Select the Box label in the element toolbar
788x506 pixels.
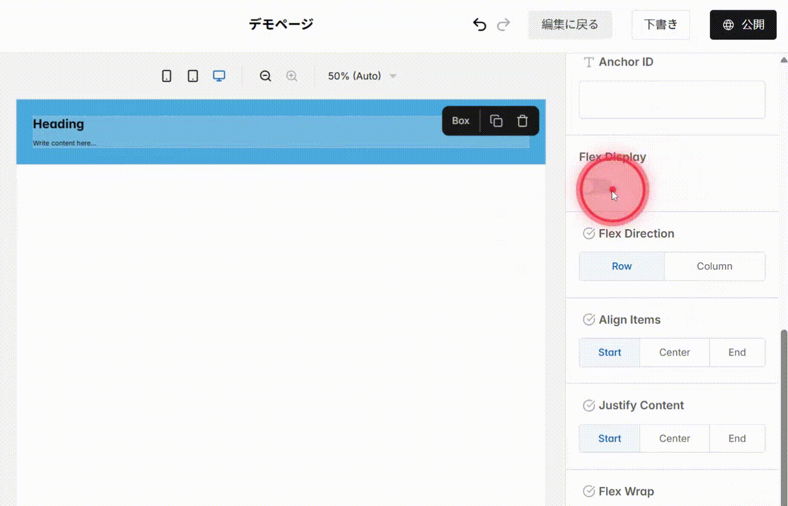(460, 120)
